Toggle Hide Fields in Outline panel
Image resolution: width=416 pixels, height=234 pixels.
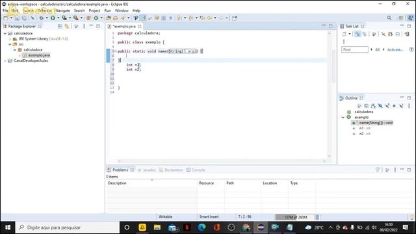click(x=380, y=106)
